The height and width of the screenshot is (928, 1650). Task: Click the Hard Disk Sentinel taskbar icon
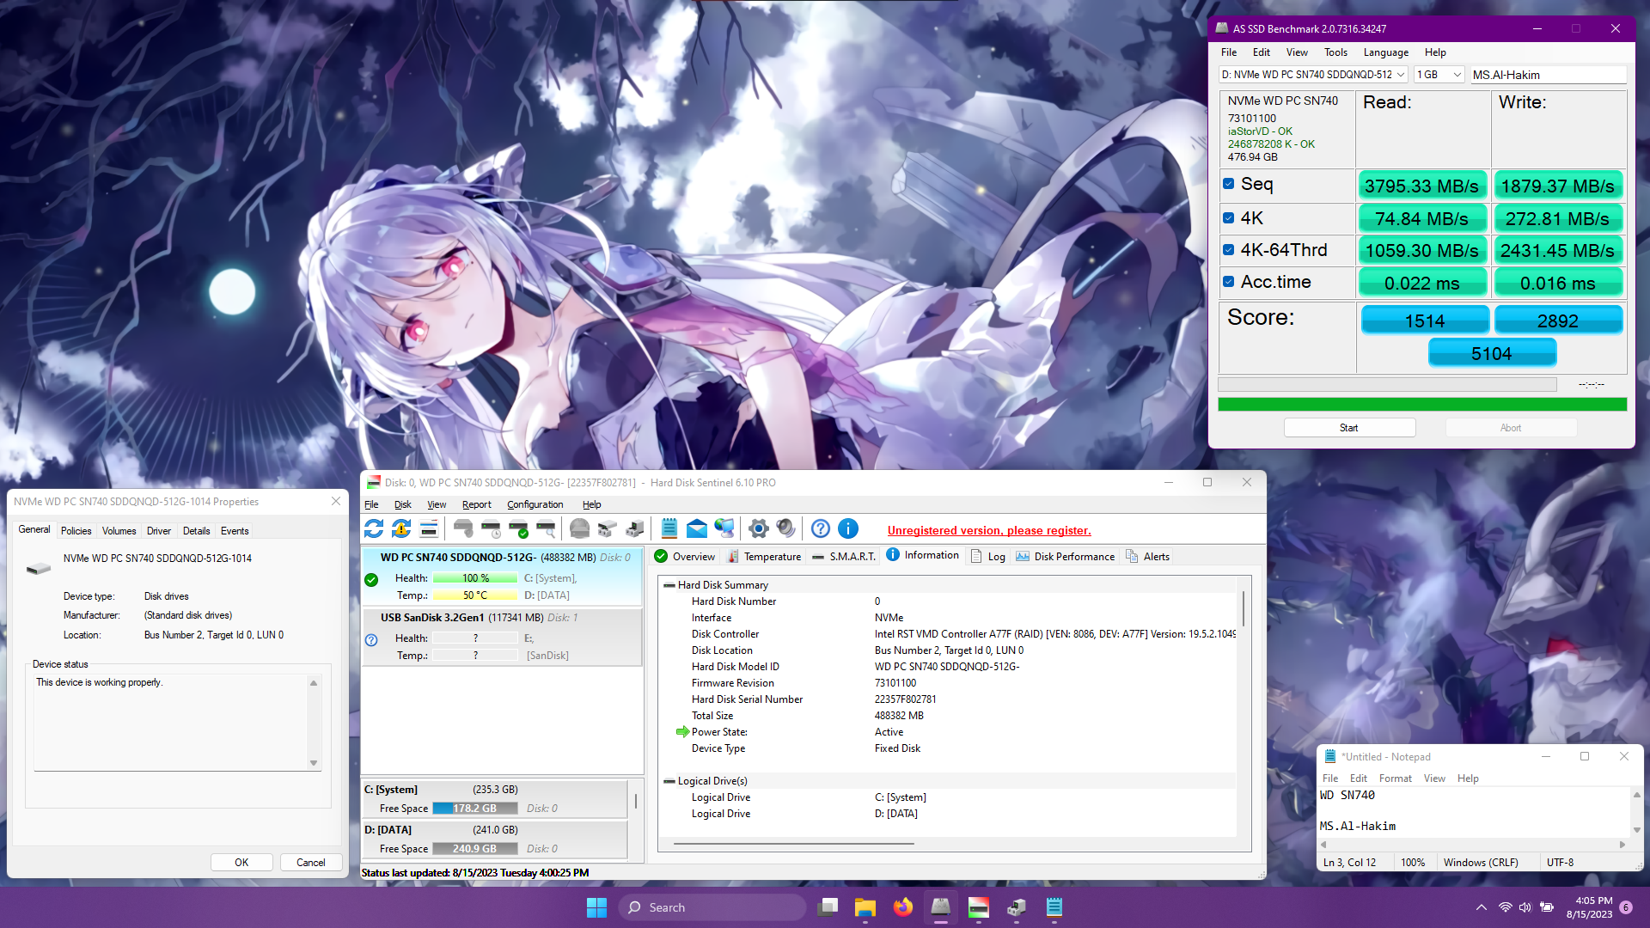(x=979, y=907)
